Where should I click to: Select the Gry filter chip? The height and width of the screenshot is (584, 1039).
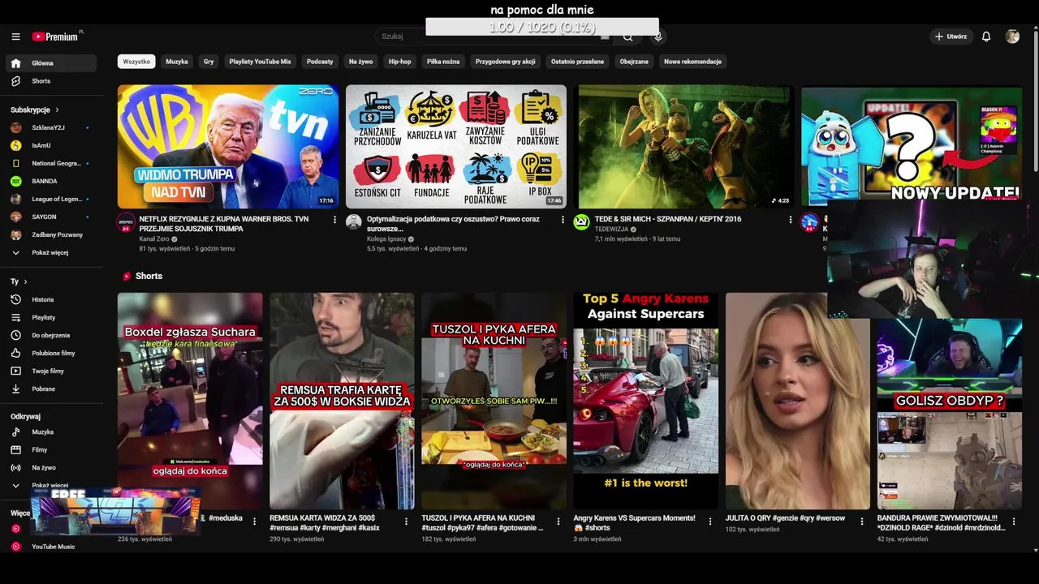point(209,62)
